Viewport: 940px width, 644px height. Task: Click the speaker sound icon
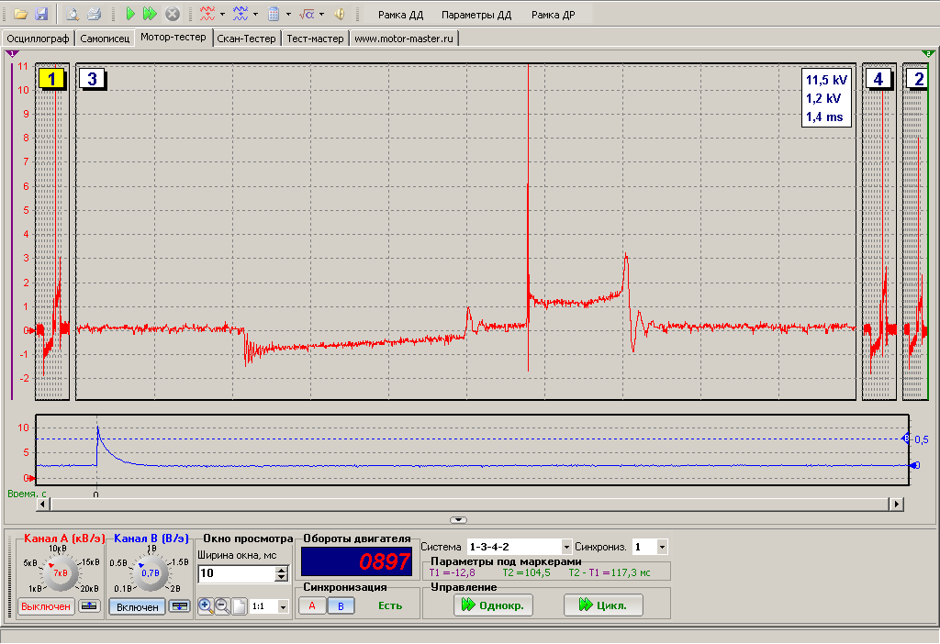339,14
